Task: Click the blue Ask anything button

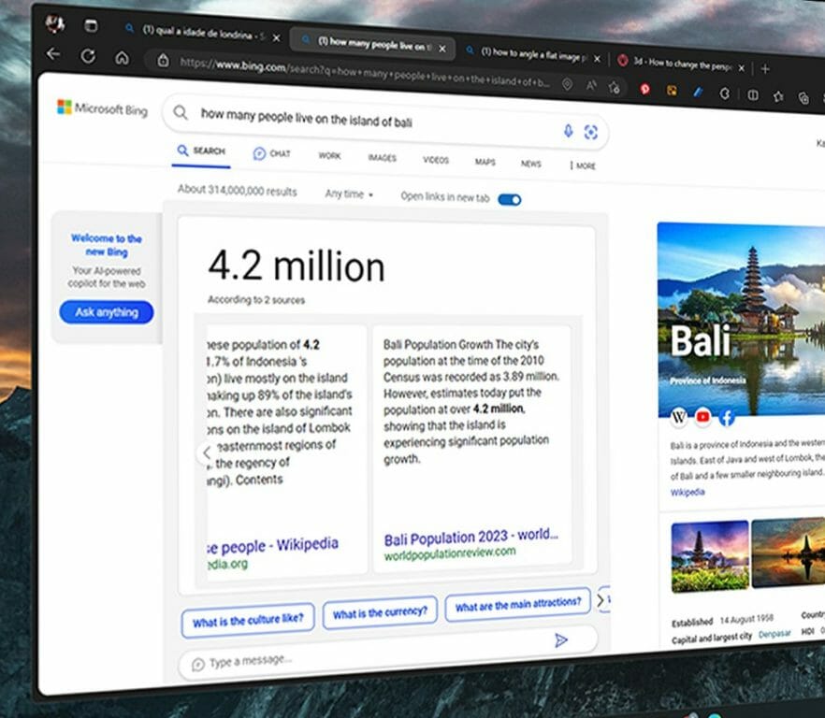Action: point(106,312)
